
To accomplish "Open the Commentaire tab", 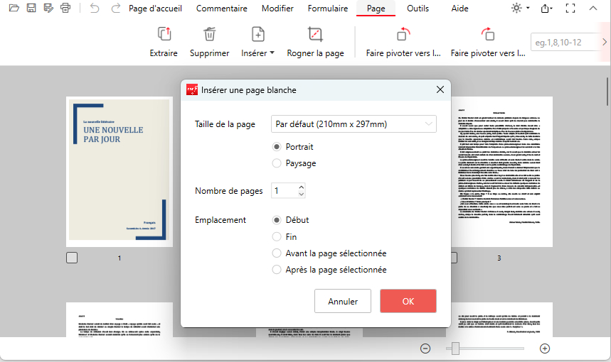I will (222, 9).
